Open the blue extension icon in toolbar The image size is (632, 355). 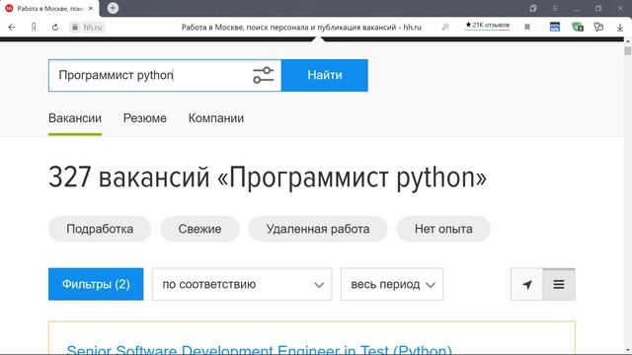[x=555, y=27]
